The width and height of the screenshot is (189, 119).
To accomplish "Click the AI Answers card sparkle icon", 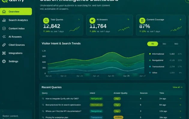I will [x=92, y=21].
